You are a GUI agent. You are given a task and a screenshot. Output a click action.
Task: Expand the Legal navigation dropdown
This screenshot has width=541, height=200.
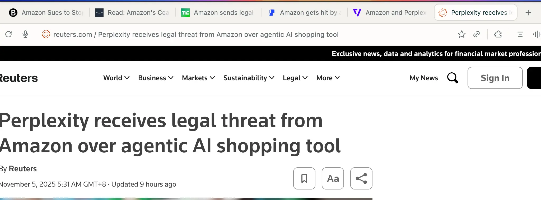(295, 78)
